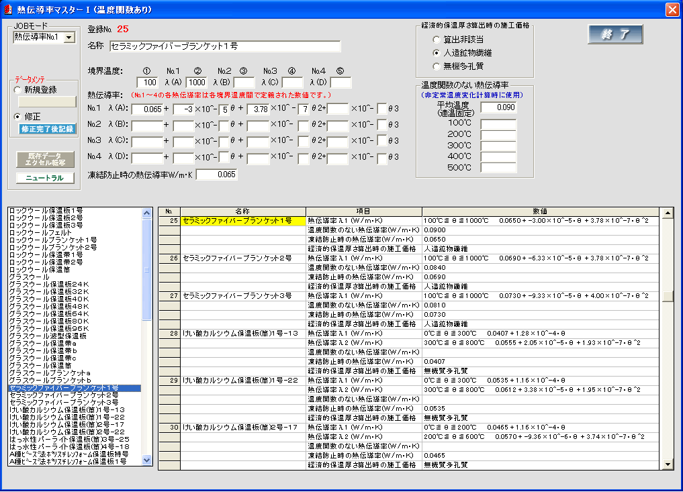The image size is (683, 492).
Task: Click the 名称 text input field
Action: [x=225, y=46]
